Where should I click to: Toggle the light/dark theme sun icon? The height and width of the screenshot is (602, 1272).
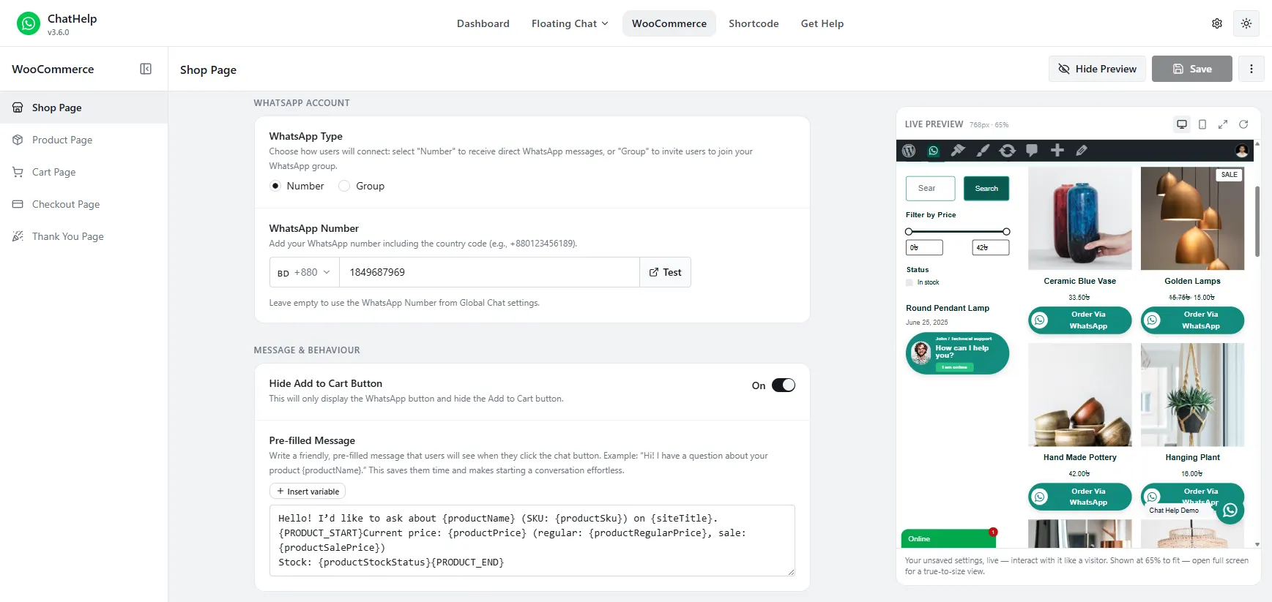click(1246, 23)
